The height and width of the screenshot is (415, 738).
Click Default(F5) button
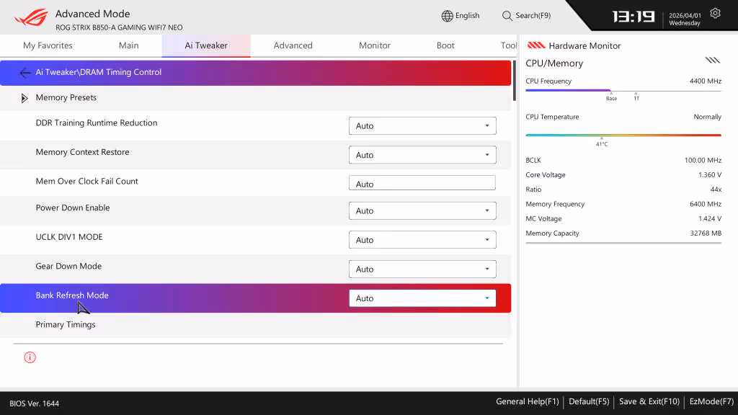coord(589,402)
